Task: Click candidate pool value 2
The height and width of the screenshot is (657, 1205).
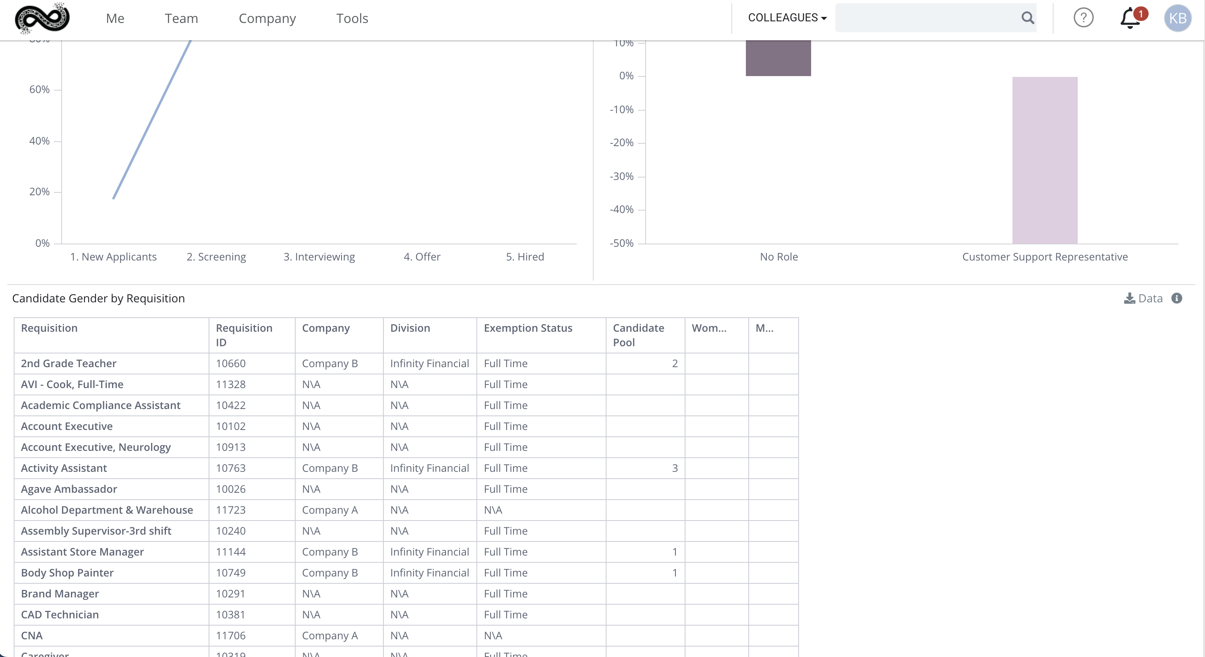Action: (675, 364)
